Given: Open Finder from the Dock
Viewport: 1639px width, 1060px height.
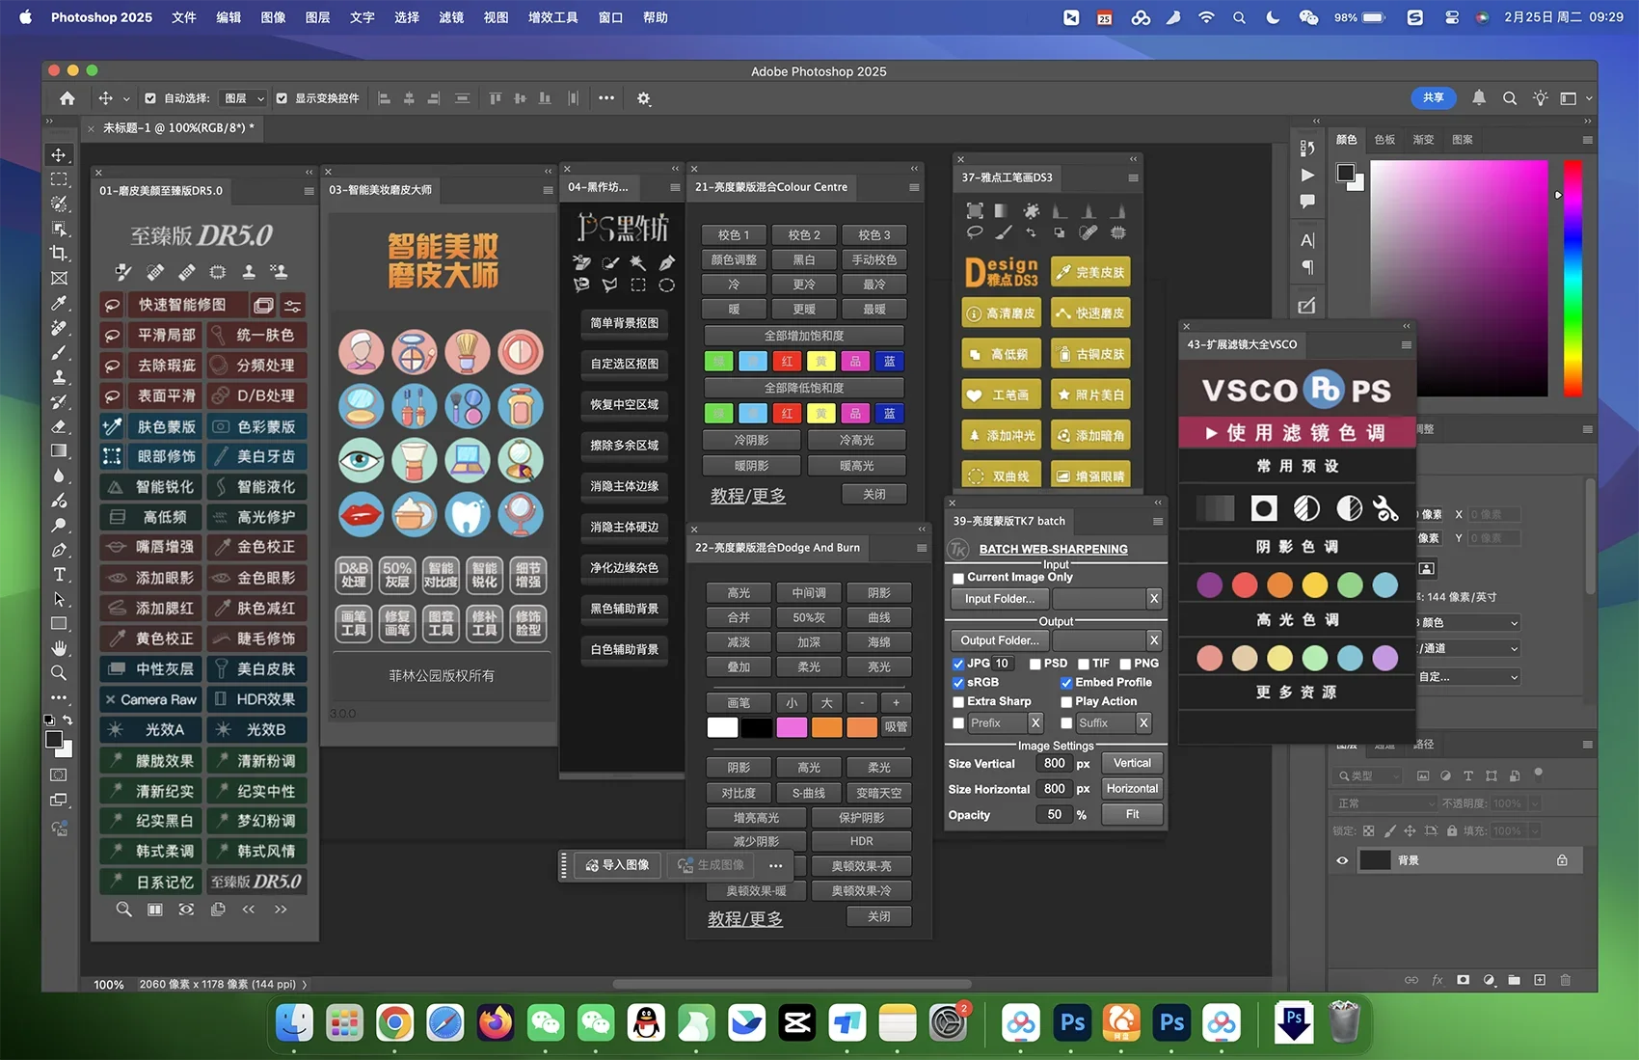Looking at the screenshot, I should pos(294,1023).
